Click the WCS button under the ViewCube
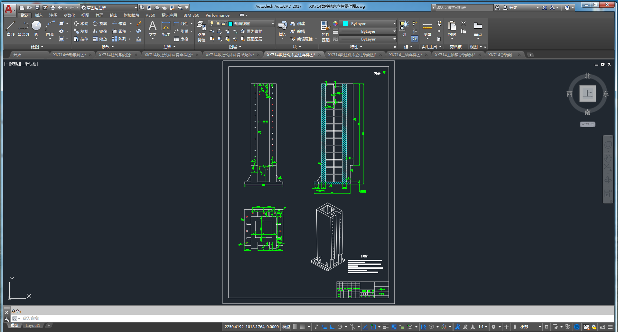Image resolution: width=618 pixels, height=332 pixels. 587,124
